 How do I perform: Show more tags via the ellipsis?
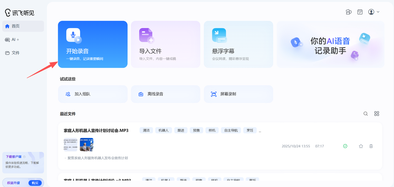[260, 131]
